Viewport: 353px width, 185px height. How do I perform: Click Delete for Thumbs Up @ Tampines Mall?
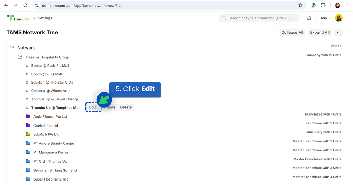(x=126, y=107)
